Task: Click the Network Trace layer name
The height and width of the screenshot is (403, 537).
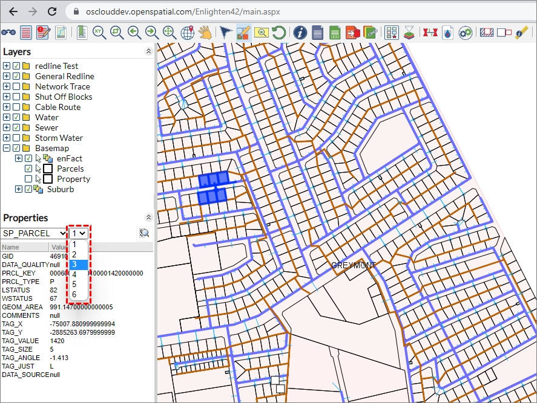Action: click(62, 86)
